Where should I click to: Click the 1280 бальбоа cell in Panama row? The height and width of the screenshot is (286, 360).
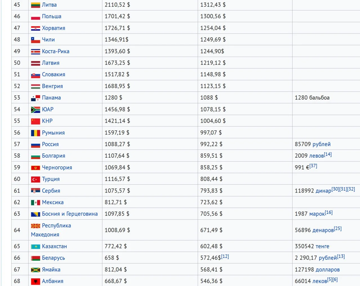[312, 98]
